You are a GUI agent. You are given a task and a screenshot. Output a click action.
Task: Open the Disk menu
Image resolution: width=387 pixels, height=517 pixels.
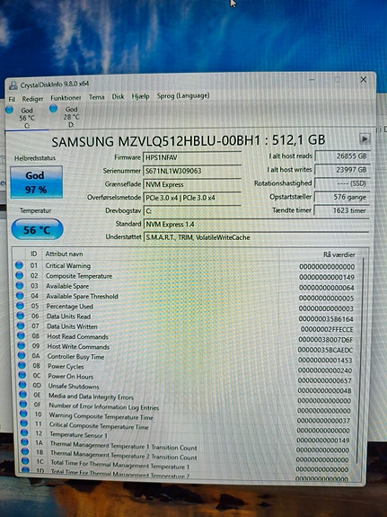118,96
